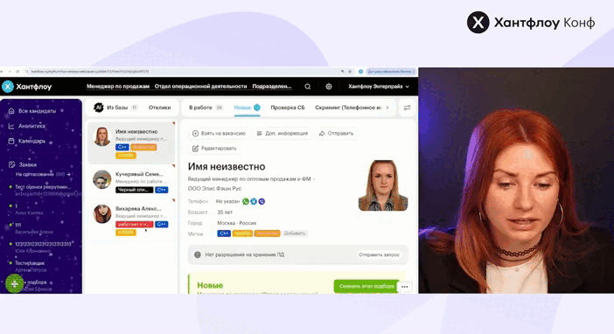Switch to the Отклики tab
This screenshot has height=334, width=614.
159,108
